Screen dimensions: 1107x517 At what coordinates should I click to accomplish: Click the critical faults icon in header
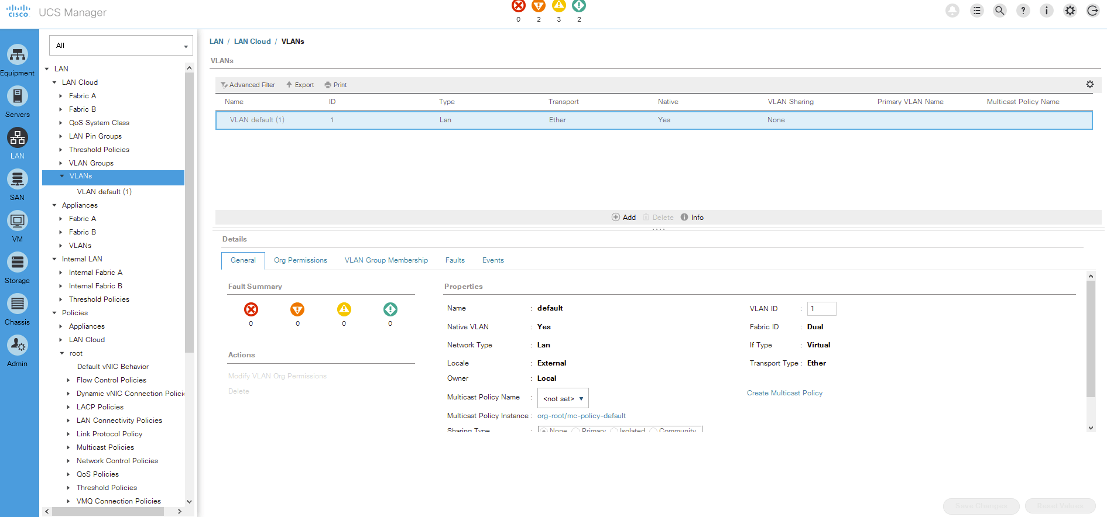pyautogui.click(x=518, y=6)
